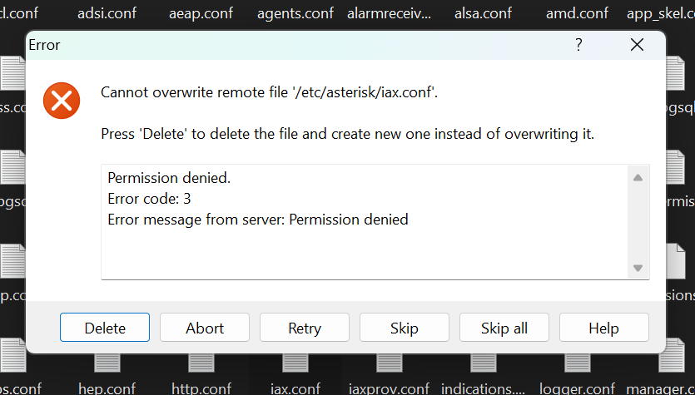Open the question mark help icon in title bar

578,45
